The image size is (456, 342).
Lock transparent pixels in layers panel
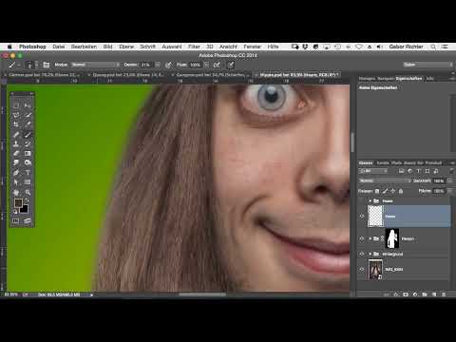tap(377, 191)
